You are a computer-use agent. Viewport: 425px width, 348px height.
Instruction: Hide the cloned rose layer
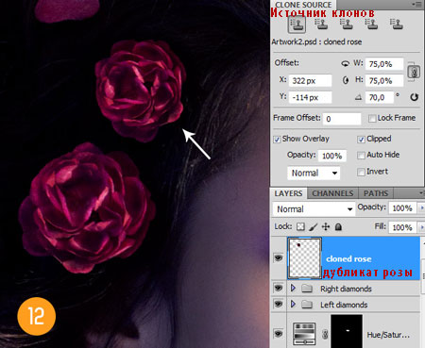pyautogui.click(x=279, y=258)
